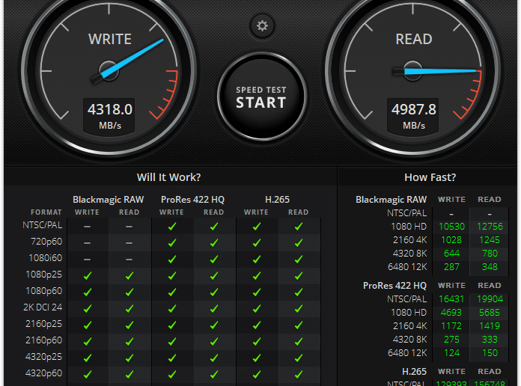Click the 10530 write value for 1080 HD
Screen dimensions: 521x386
(x=451, y=227)
